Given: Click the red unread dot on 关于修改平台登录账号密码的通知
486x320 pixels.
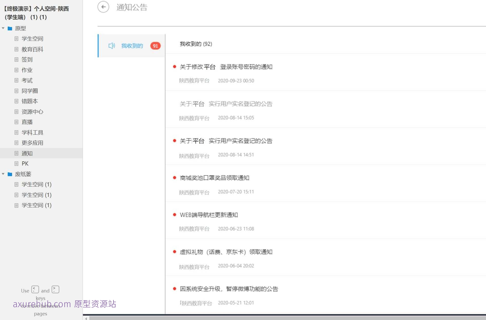Looking at the screenshot, I should 174,67.
